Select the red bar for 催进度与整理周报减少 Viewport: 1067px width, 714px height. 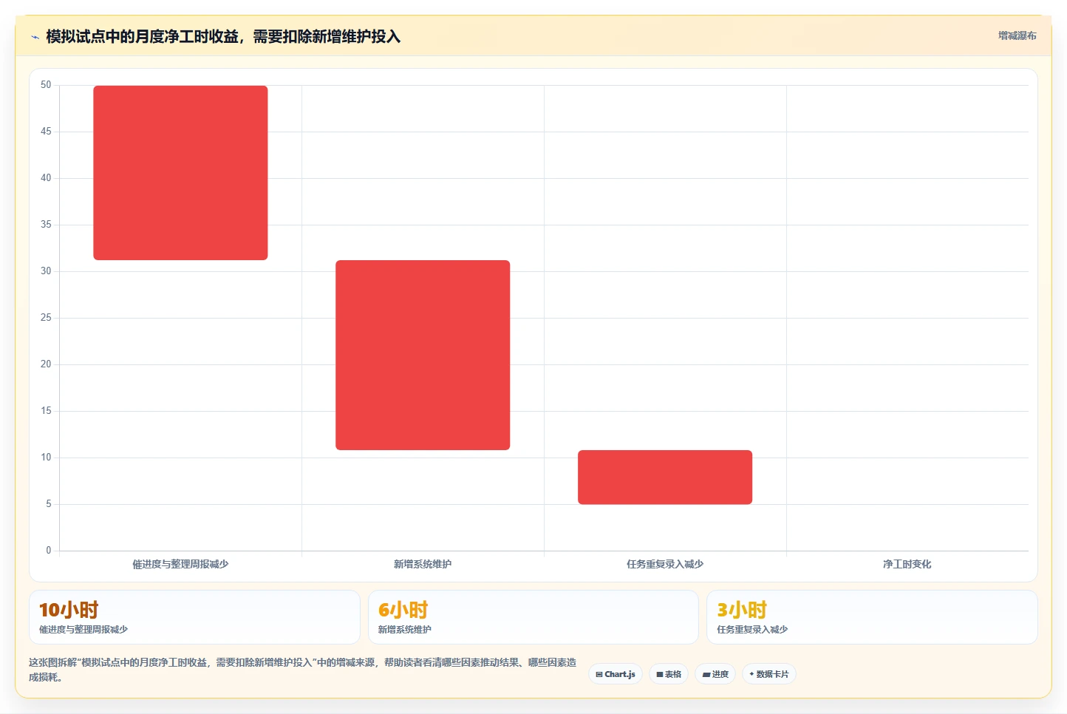[180, 173]
